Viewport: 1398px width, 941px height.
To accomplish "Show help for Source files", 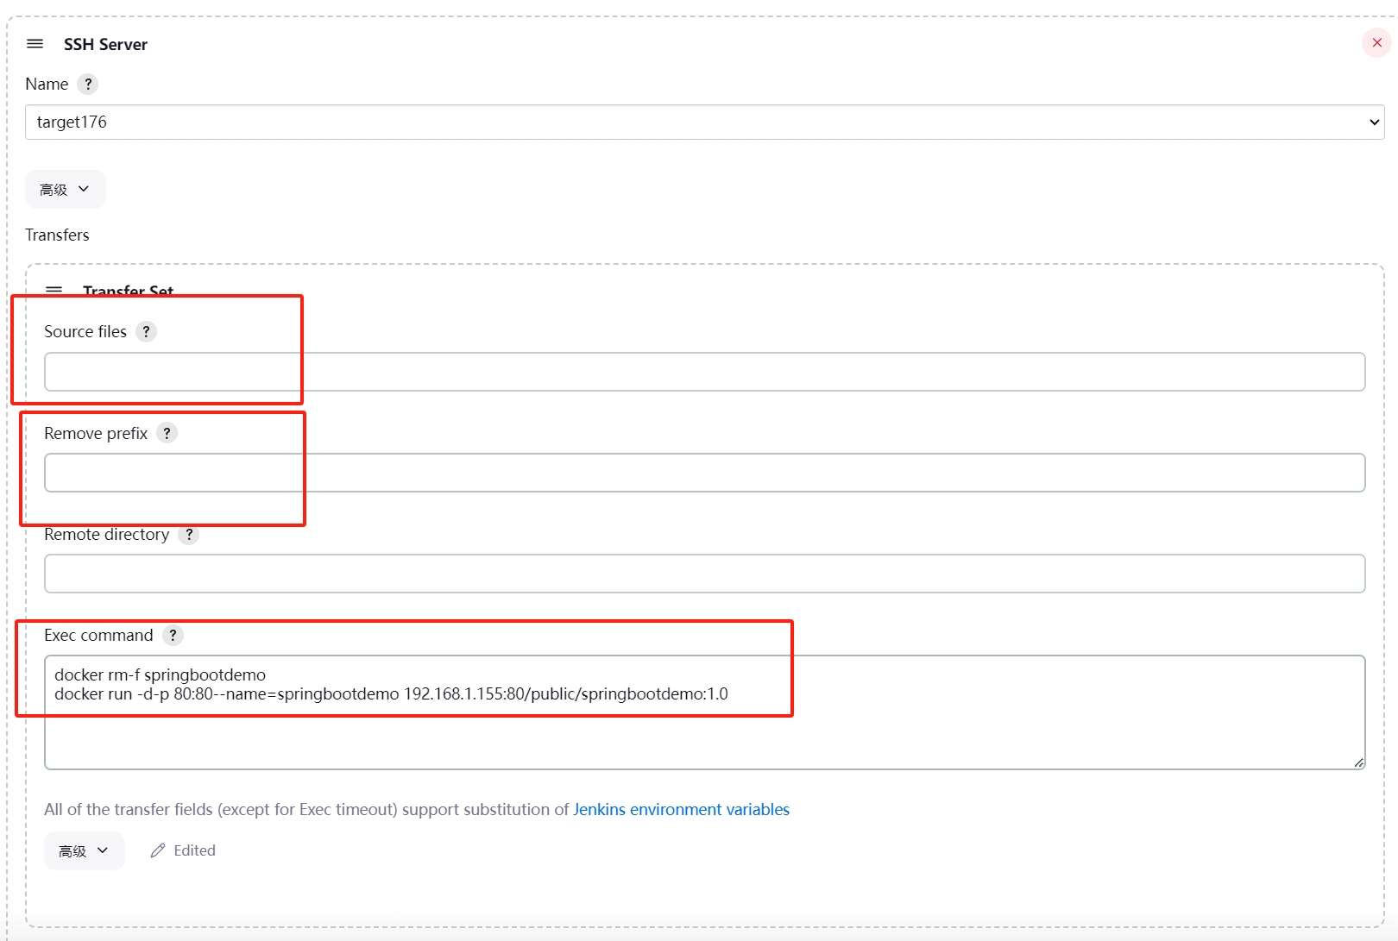I will 146,331.
